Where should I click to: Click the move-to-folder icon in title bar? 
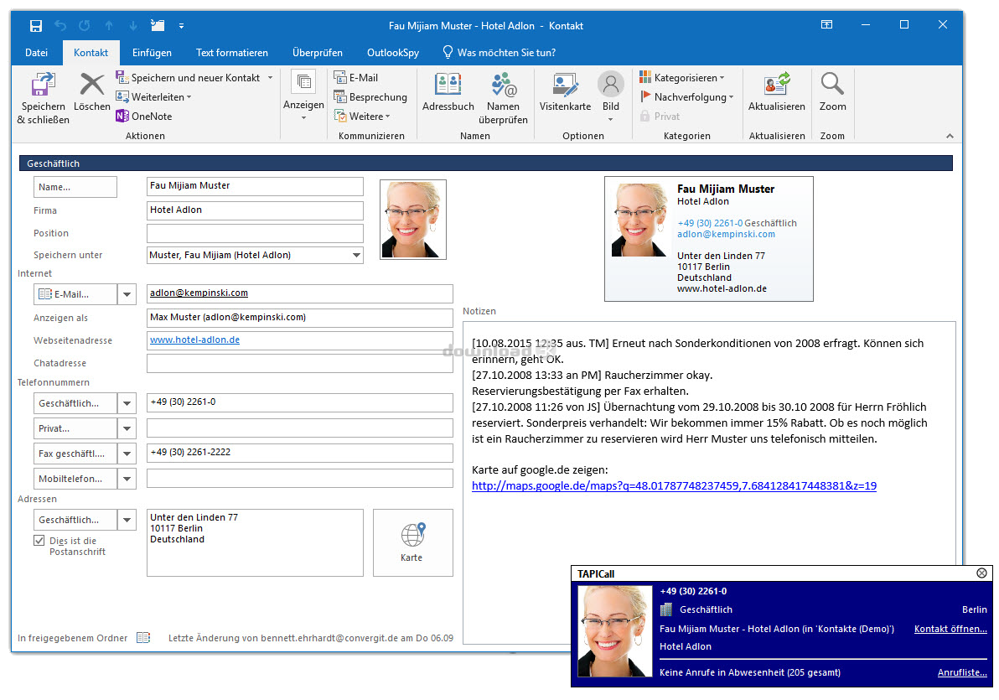pos(158,25)
